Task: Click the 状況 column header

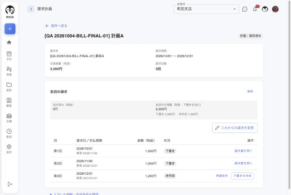Action: (167, 141)
